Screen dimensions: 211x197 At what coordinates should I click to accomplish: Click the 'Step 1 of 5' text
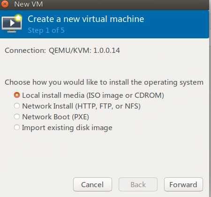(46, 30)
